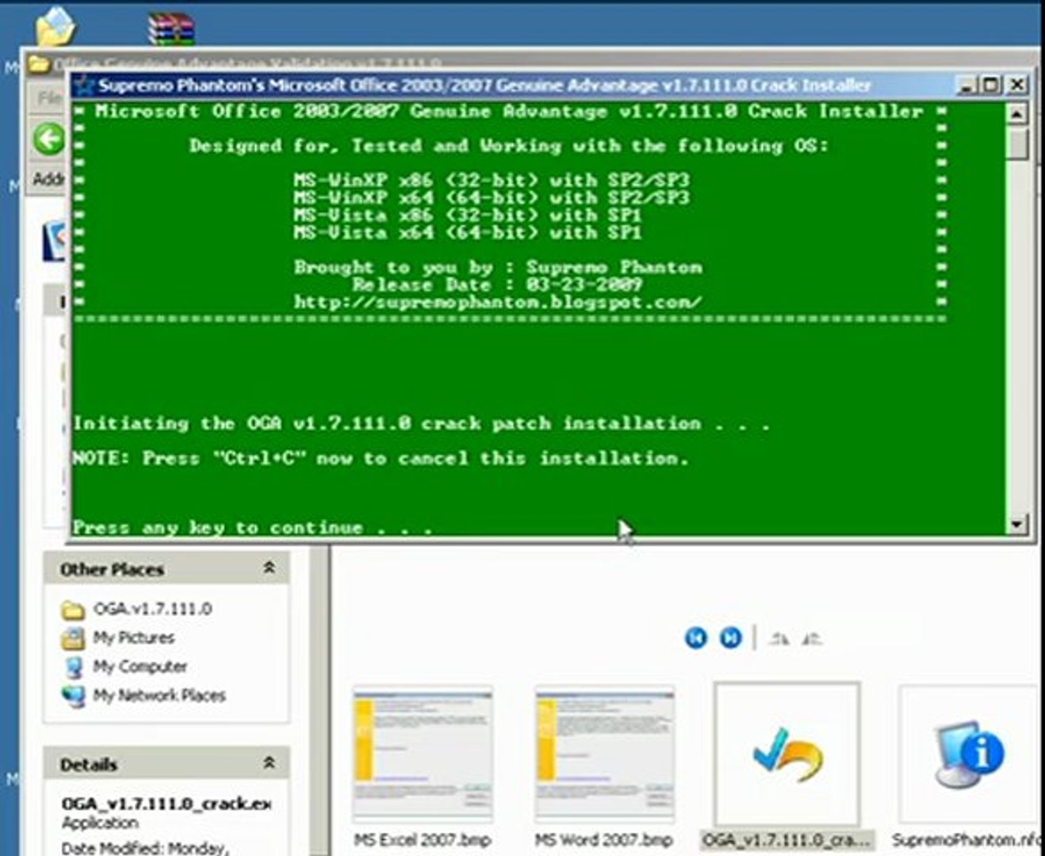1045x856 pixels.
Task: Show the previous image in filmstrip
Action: (696, 637)
